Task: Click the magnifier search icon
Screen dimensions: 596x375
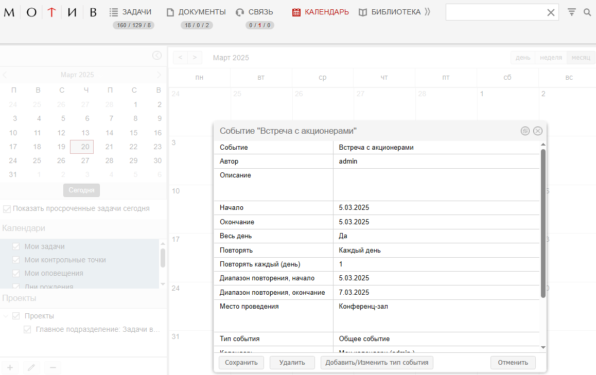Action: (x=587, y=12)
